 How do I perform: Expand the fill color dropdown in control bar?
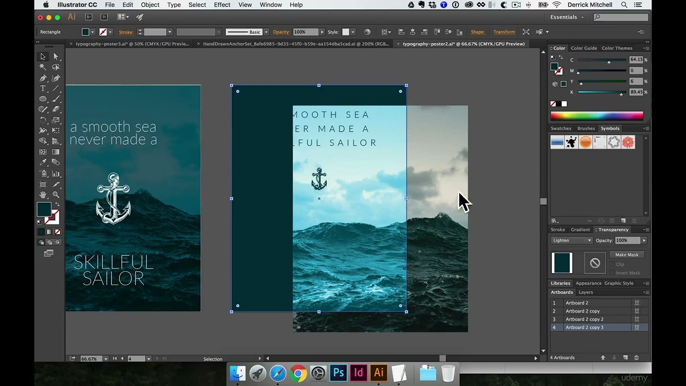(x=92, y=32)
